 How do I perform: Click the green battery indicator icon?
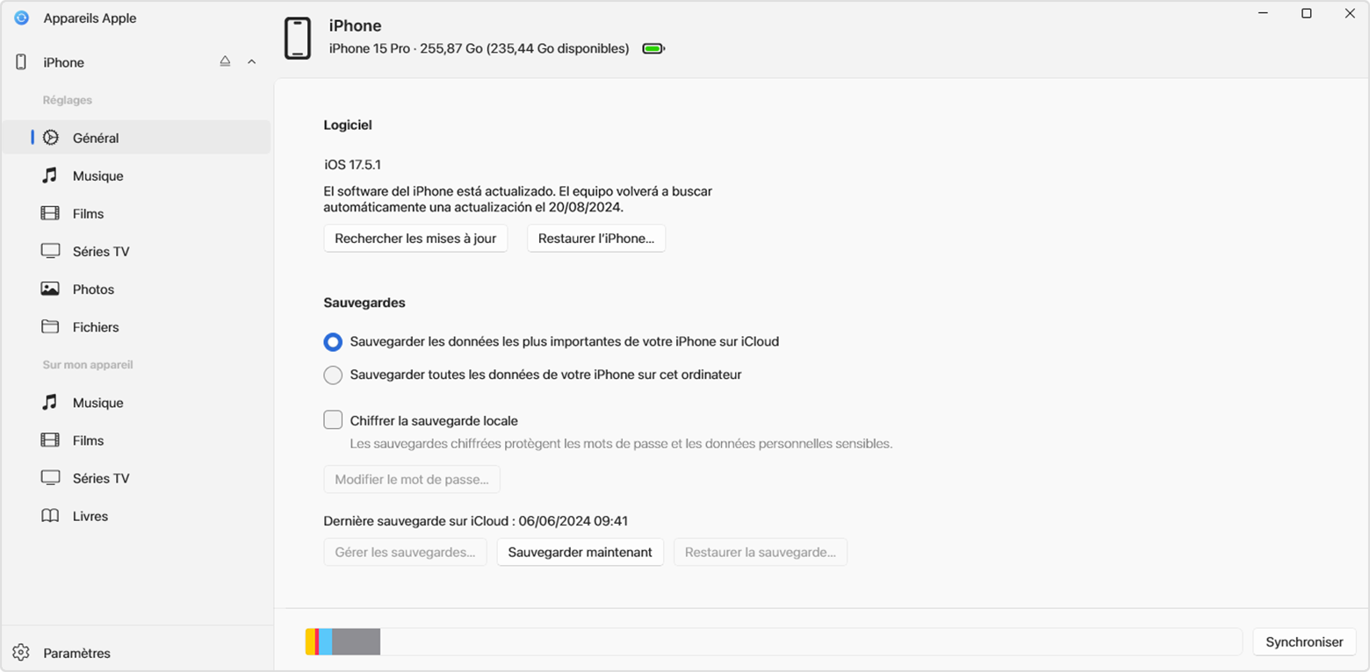[x=653, y=48]
